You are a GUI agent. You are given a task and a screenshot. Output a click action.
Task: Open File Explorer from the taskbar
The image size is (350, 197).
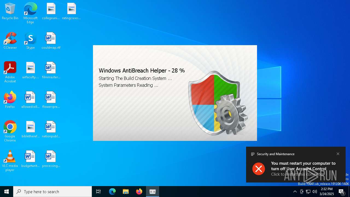tap(126, 192)
